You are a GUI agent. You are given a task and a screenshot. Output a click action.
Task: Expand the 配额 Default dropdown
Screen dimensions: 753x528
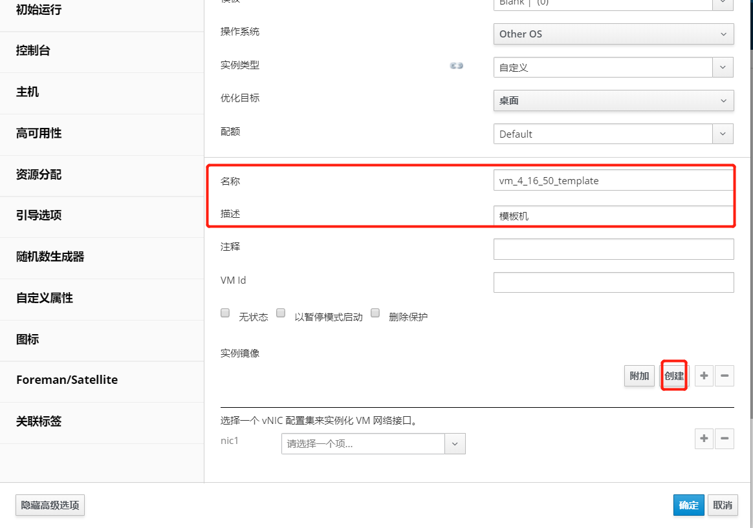pos(613,134)
